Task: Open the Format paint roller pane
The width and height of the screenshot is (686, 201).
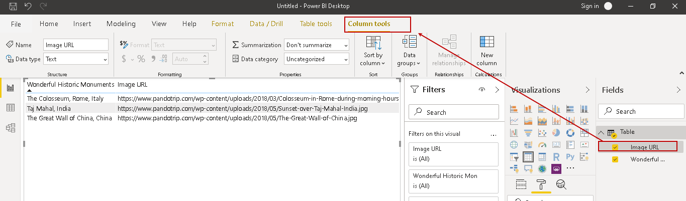Action: point(541,184)
